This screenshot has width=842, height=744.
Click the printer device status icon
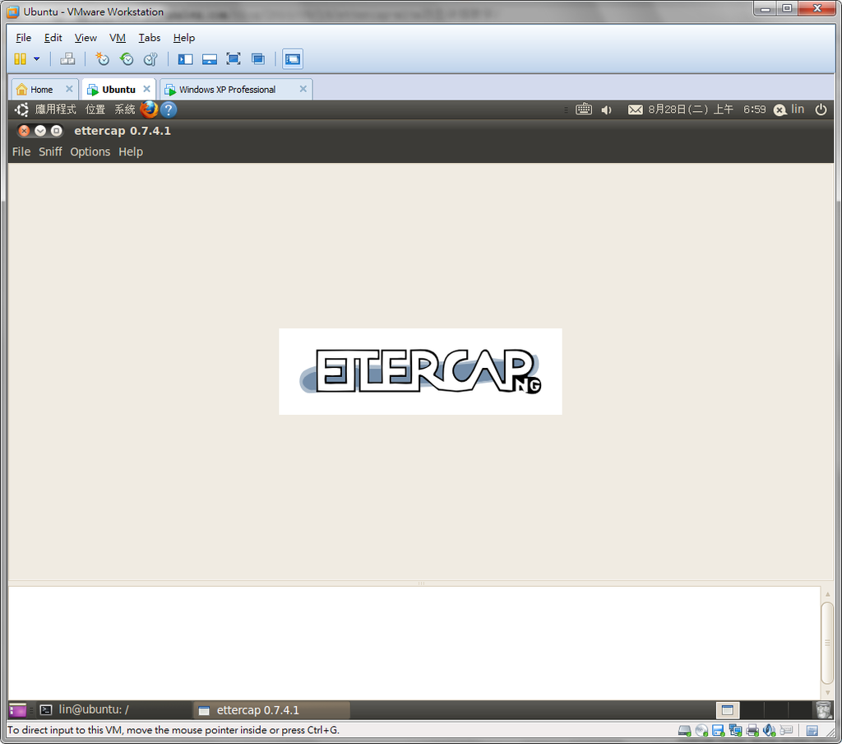tap(753, 731)
